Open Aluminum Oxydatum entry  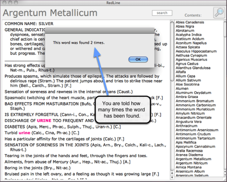(x=193, y=93)
